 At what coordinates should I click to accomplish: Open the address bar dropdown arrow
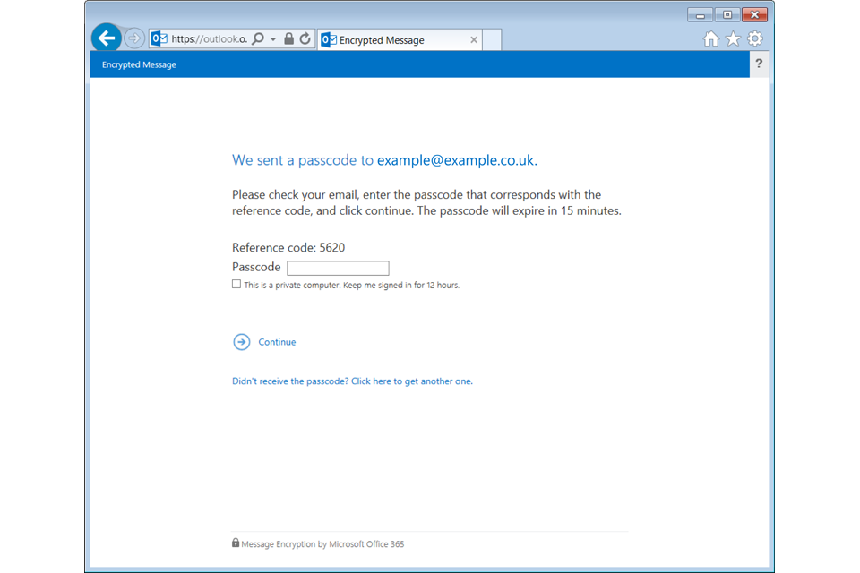pos(273,39)
